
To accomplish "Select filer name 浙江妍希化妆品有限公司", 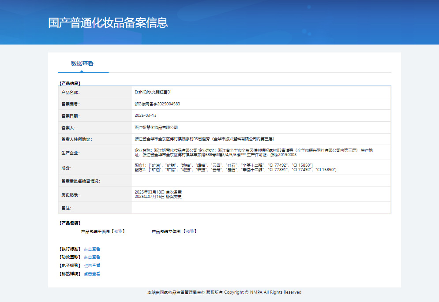I will (156, 127).
